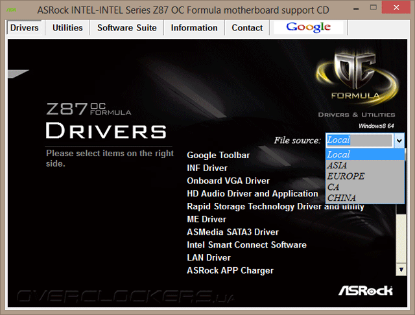
Task: Click the File source field showing Local
Action: [x=359, y=140]
